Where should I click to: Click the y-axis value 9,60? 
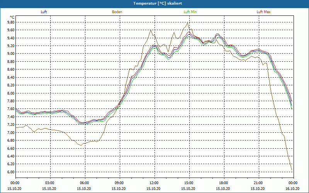coord(11,30)
